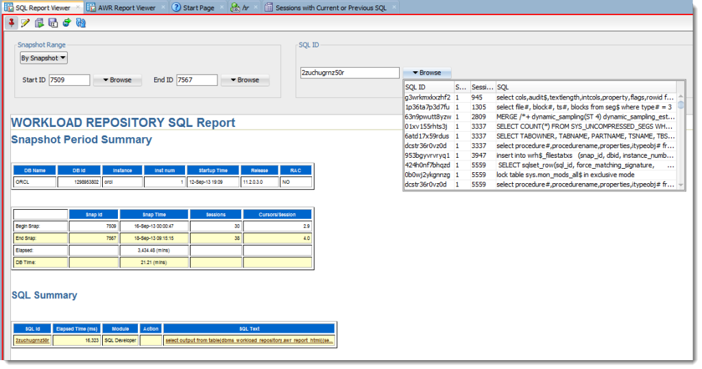Click the MERGE dynamic_sampling SQL text

pyautogui.click(x=585, y=117)
